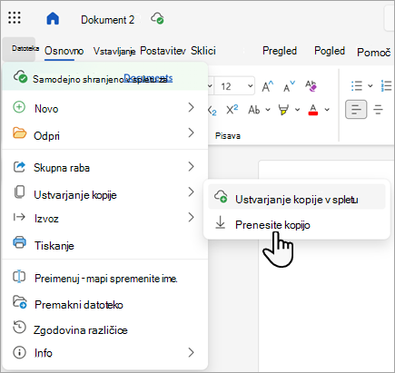
Task: Center the paragraph text
Action: click(x=378, y=109)
